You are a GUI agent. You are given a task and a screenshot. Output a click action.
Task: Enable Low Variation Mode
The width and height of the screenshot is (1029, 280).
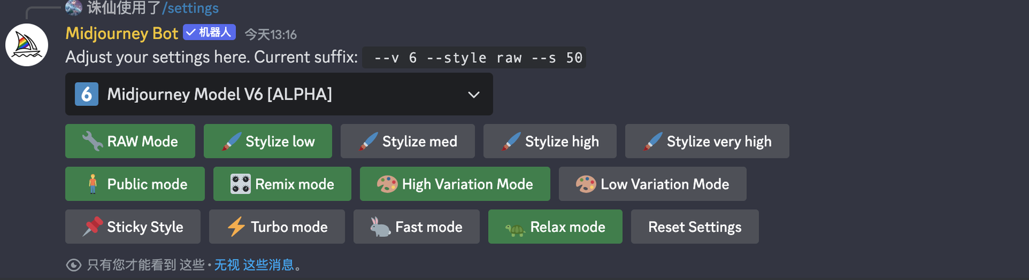pyautogui.click(x=653, y=184)
